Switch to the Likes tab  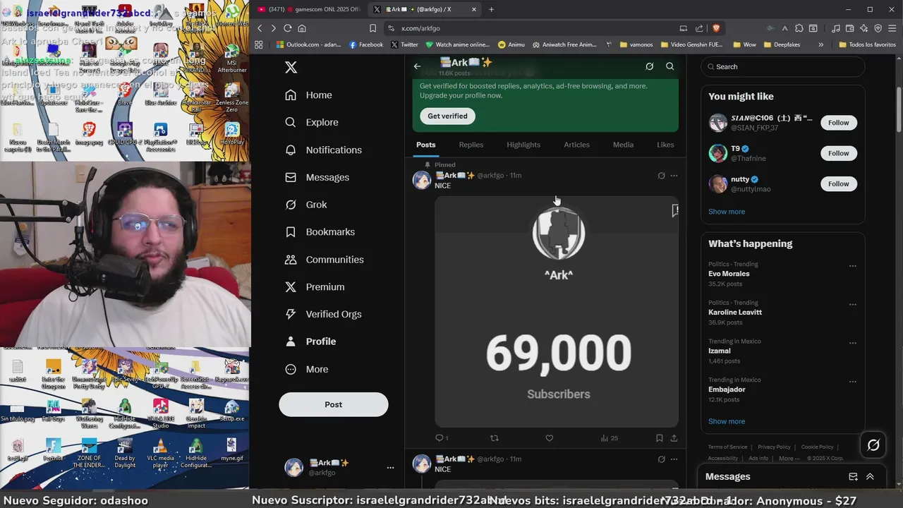coord(665,145)
